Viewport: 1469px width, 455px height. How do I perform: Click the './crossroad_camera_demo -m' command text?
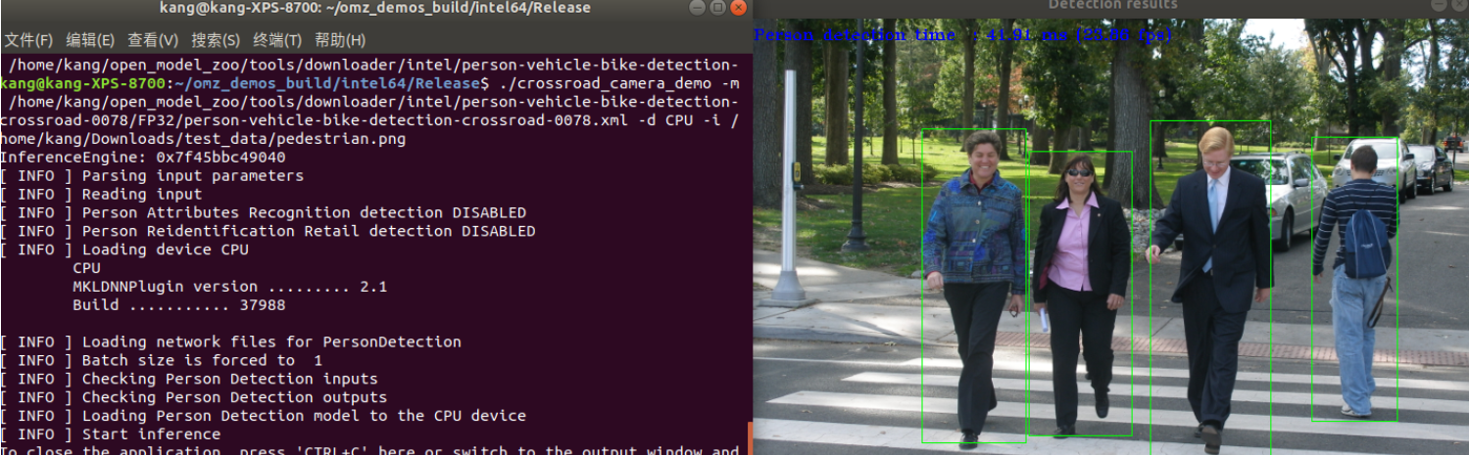click(619, 84)
